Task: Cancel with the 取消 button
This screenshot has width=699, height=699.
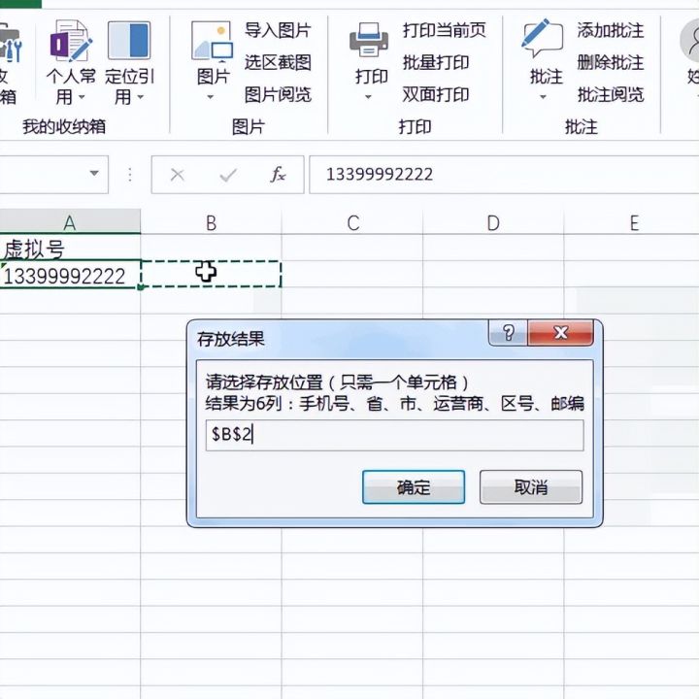Action: (531, 487)
